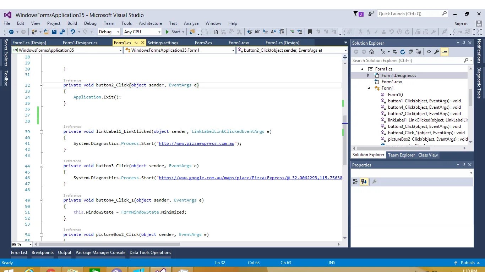
Task: Click the New Project toolbar icon
Action: 34,32
